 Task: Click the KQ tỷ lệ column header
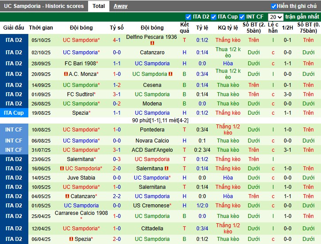(228, 28)
